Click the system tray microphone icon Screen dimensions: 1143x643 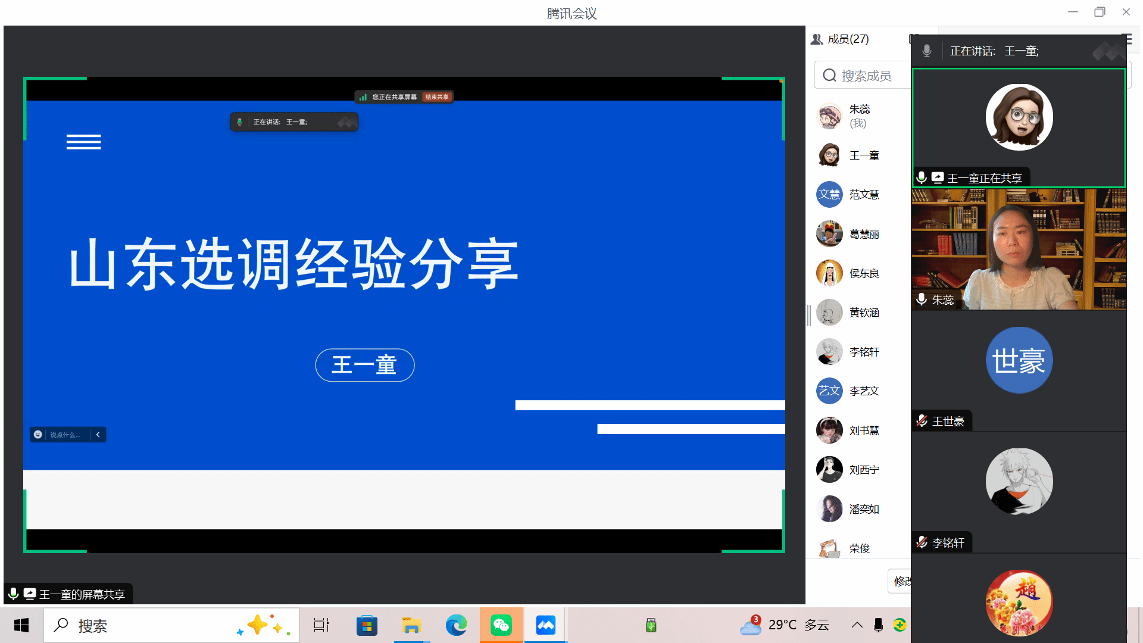coord(878,625)
